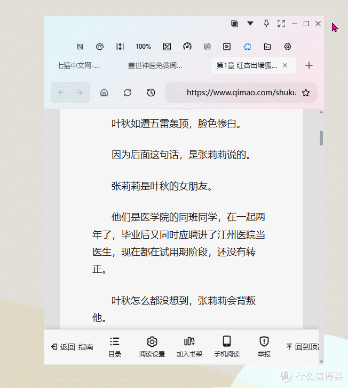Viewport: 348px width, 388px height.
Task: Click the home icon
Action: [104, 93]
